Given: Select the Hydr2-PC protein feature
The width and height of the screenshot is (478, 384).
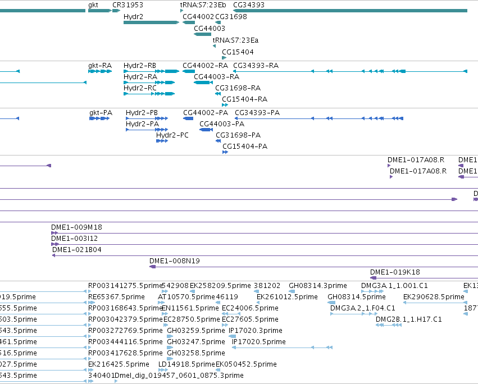Looking at the screenshot, I should (x=162, y=141).
